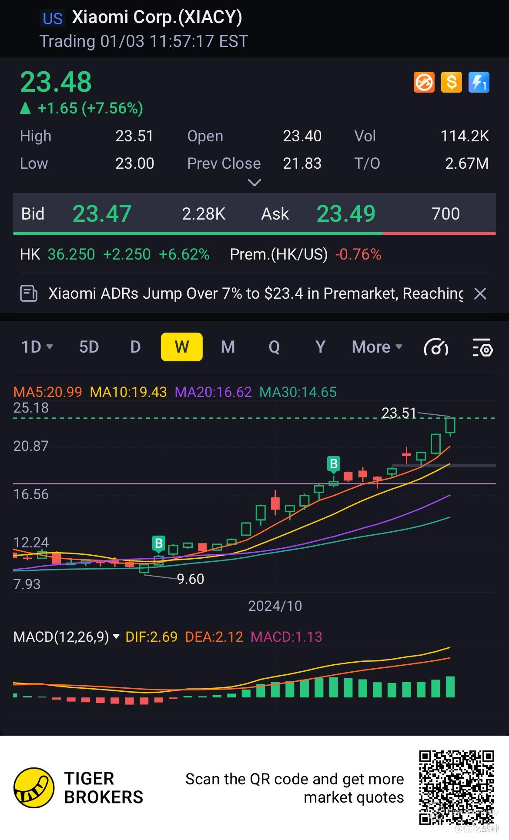Dismiss the Xiaomi ADRs news banner
This screenshot has height=840, width=509.
pyautogui.click(x=480, y=294)
